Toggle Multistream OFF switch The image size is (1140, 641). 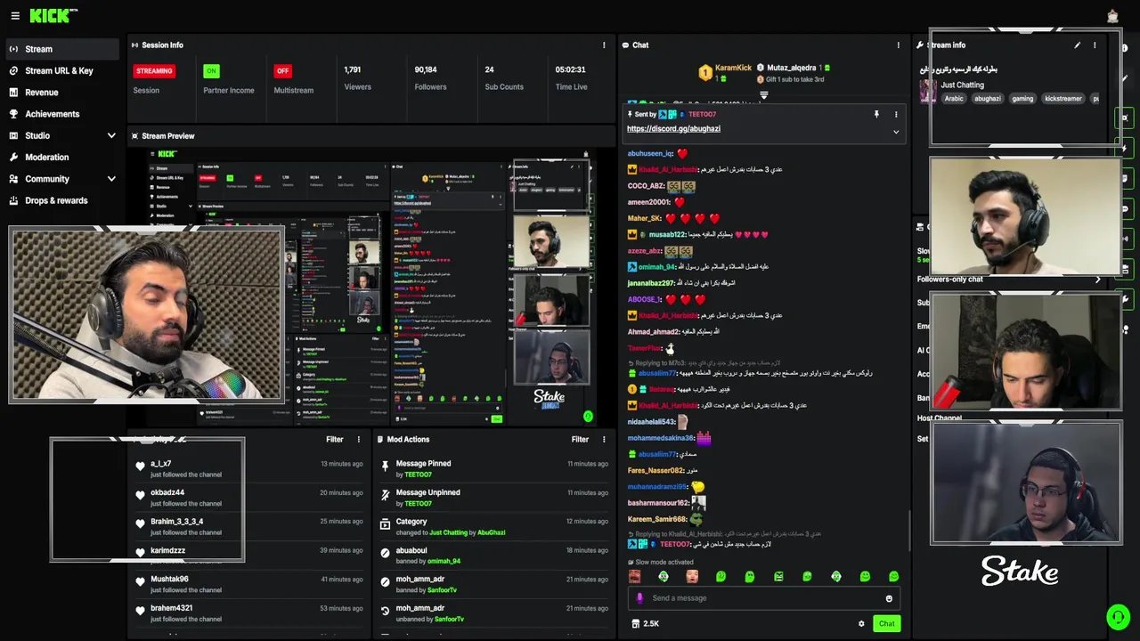(282, 71)
